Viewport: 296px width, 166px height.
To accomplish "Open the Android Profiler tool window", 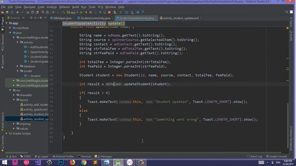I will (63, 157).
